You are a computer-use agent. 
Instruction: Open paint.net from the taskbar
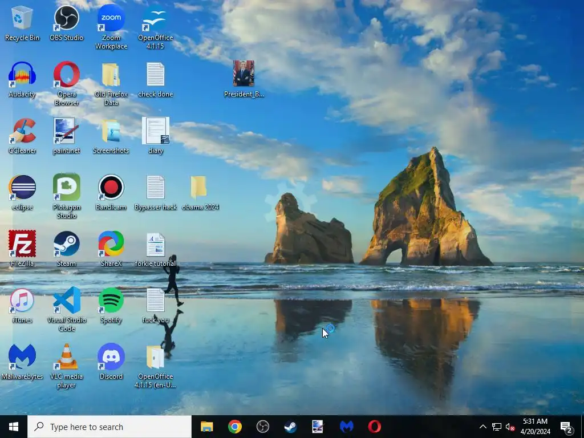tap(318, 427)
